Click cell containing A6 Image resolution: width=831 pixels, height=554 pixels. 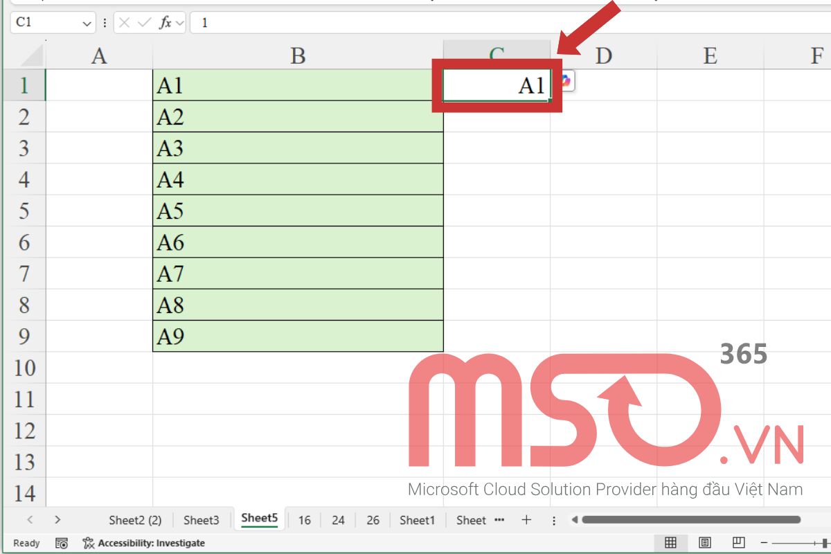point(298,242)
